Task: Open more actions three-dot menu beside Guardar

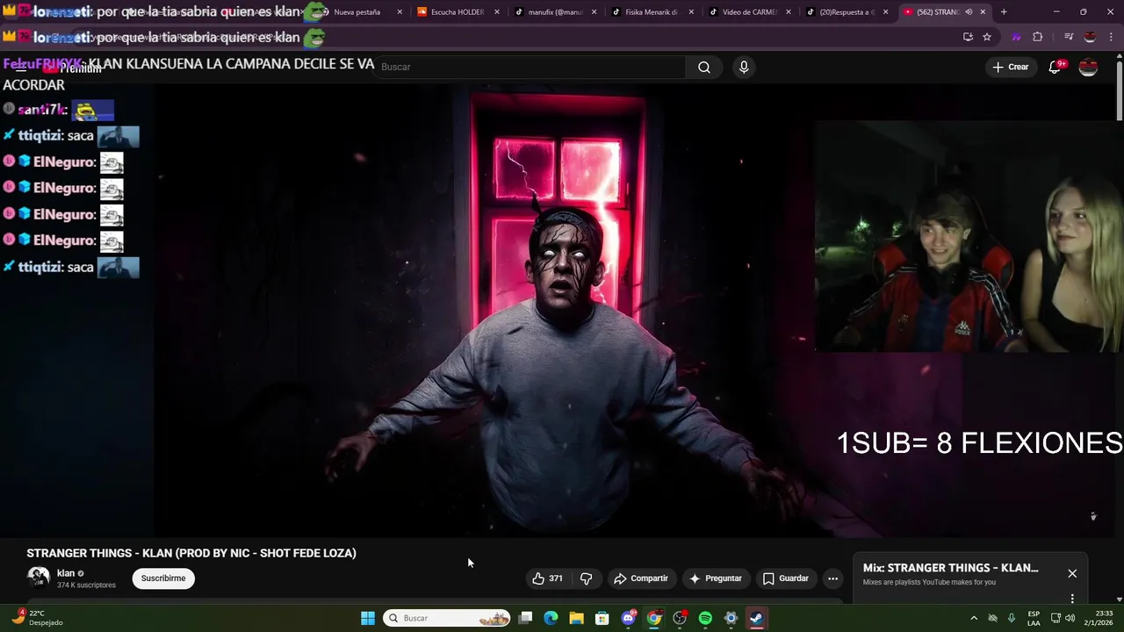Action: coord(832,578)
